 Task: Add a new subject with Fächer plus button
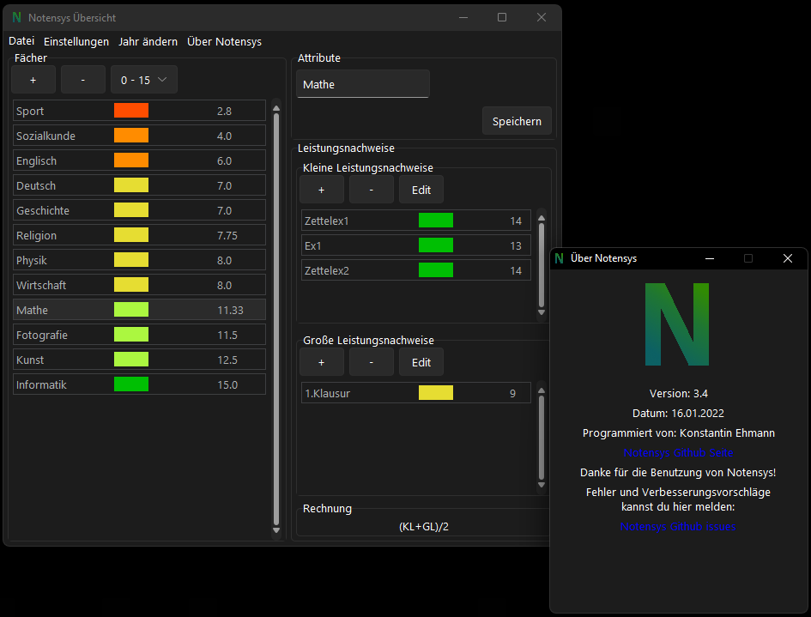coord(33,80)
